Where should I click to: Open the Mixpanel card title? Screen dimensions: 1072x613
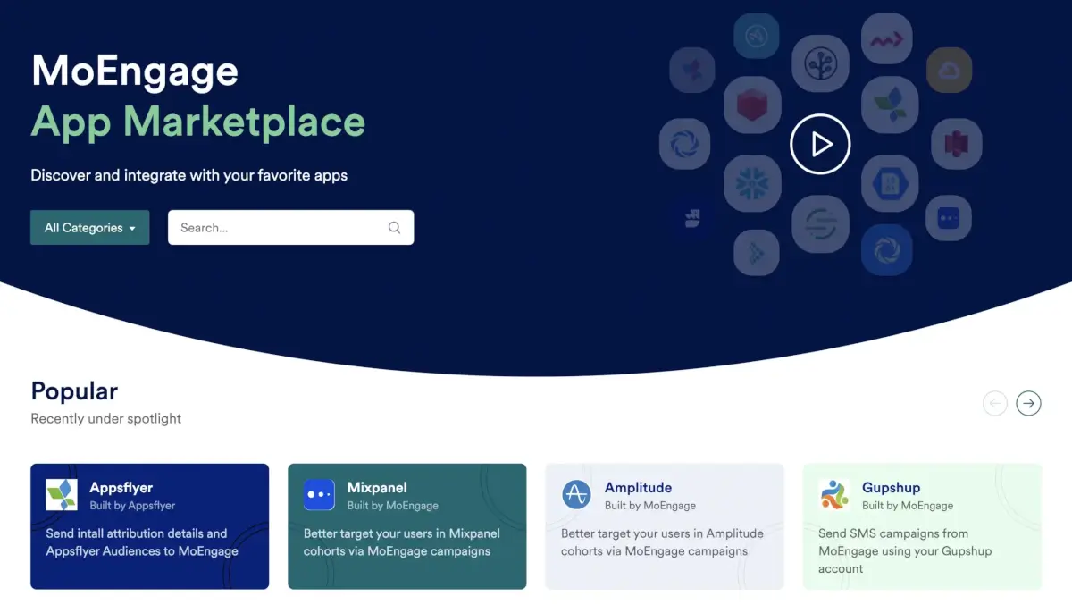coord(377,488)
